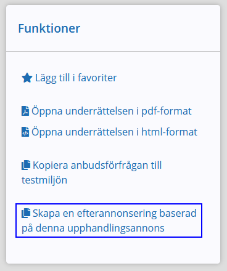Click the Funktioner panel heading

tap(49, 28)
